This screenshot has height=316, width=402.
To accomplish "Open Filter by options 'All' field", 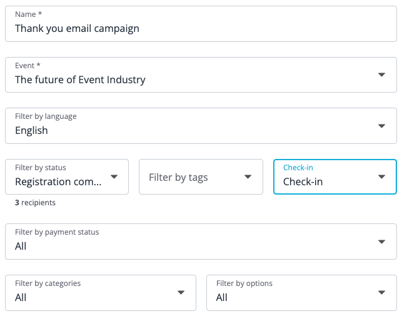I will [301, 293].
